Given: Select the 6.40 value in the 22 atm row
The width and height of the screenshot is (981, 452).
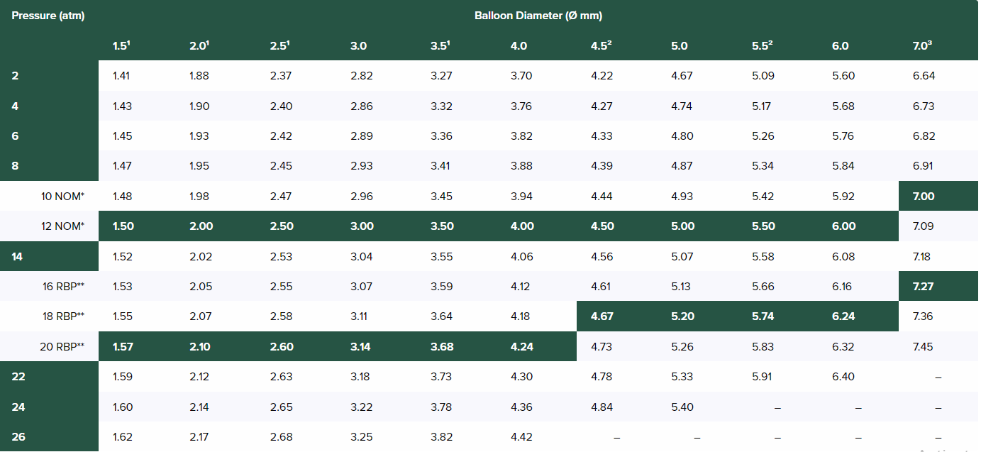Looking at the screenshot, I should (843, 377).
